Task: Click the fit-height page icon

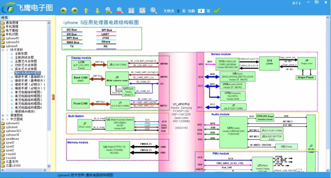Action: pyautogui.click(x=131, y=11)
